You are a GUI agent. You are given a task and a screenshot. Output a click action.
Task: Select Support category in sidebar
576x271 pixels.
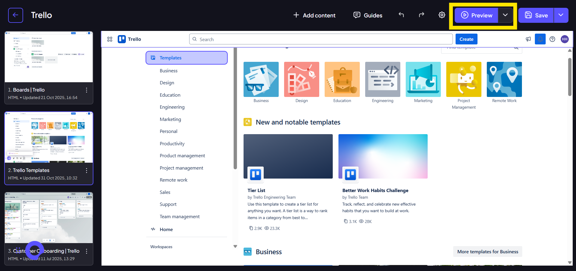pos(168,204)
